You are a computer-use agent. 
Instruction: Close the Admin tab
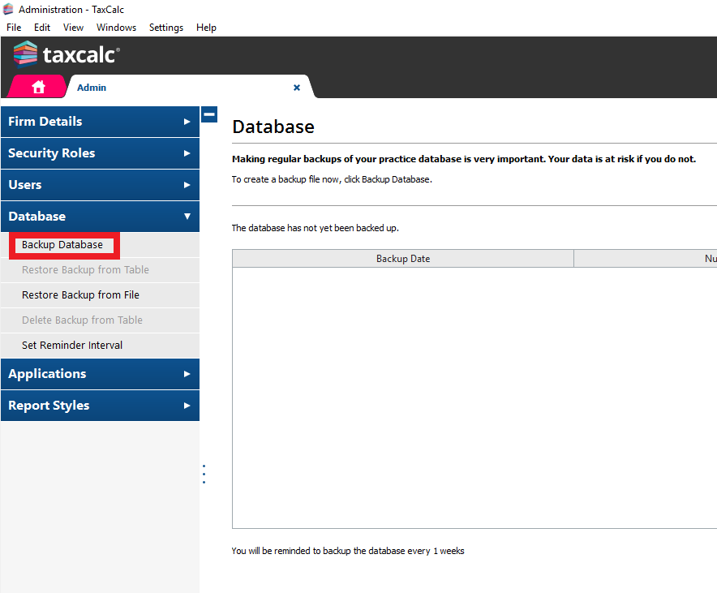pos(296,87)
